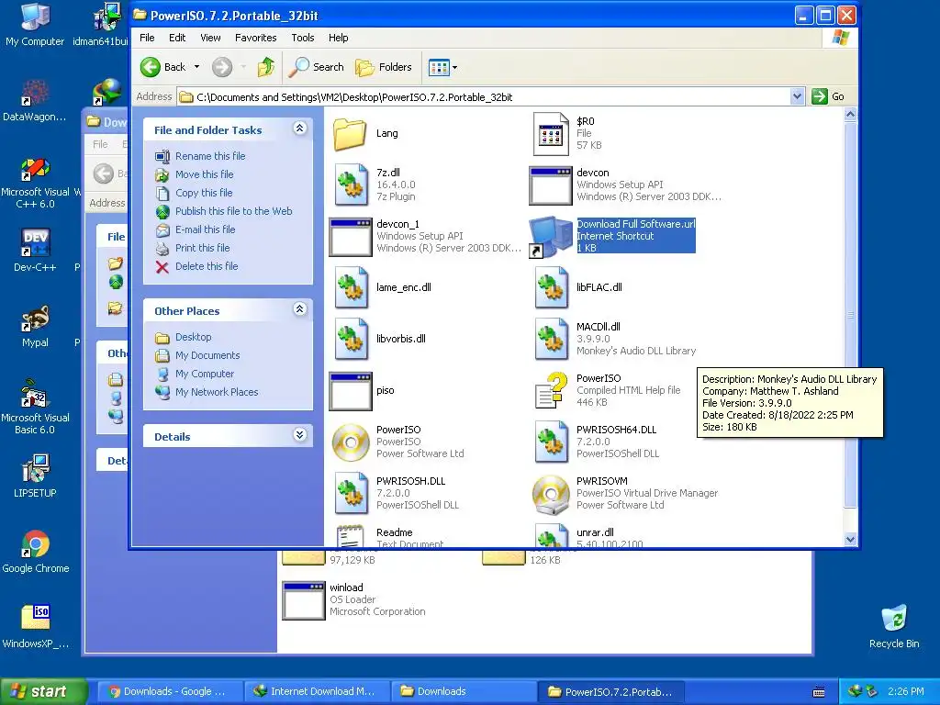Click Delete this file

207,266
